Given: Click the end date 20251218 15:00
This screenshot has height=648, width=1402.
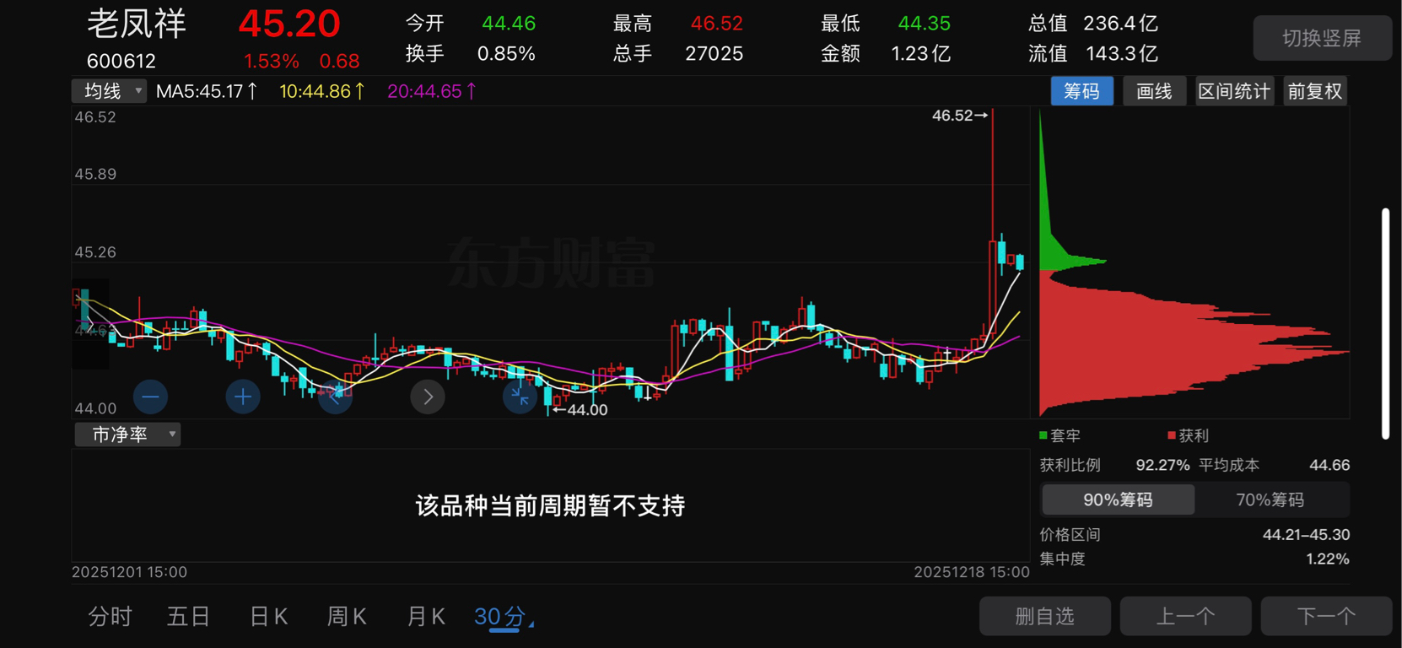Looking at the screenshot, I should coord(972,572).
